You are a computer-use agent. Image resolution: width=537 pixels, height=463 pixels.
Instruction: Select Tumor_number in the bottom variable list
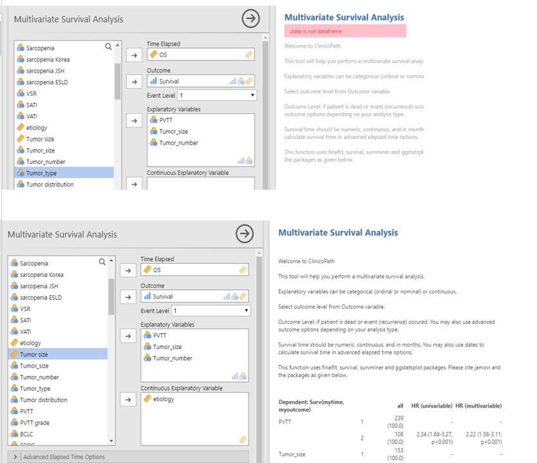click(58, 377)
